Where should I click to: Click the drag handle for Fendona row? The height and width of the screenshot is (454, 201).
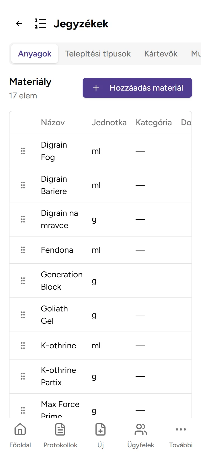(x=23, y=250)
